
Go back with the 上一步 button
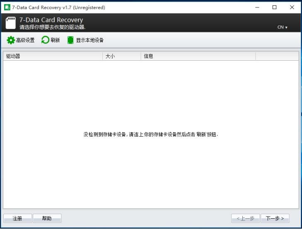[245, 218]
